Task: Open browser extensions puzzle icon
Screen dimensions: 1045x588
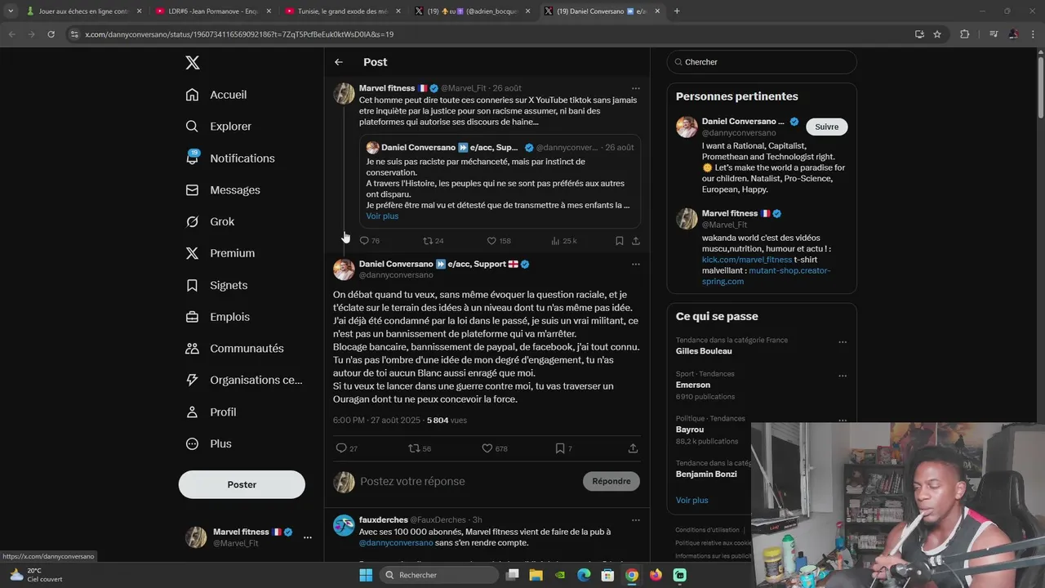Action: (965, 34)
